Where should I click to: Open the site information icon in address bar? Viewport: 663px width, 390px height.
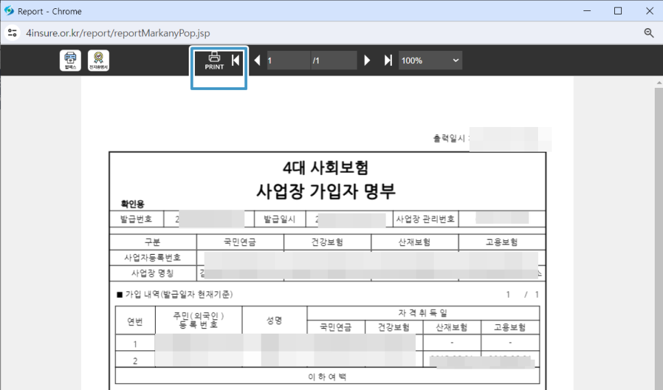pos(12,33)
